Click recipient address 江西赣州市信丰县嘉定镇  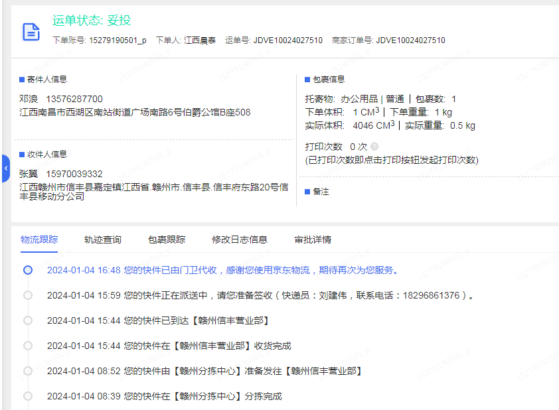point(153,192)
